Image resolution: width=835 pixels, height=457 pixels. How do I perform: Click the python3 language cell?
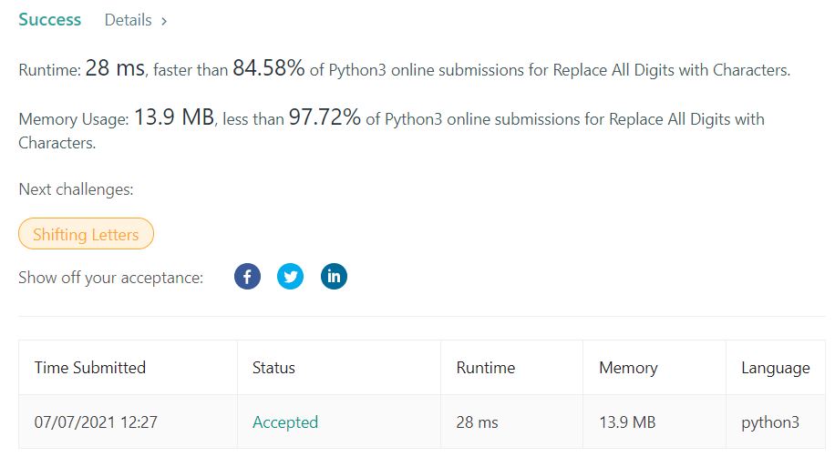click(x=770, y=422)
